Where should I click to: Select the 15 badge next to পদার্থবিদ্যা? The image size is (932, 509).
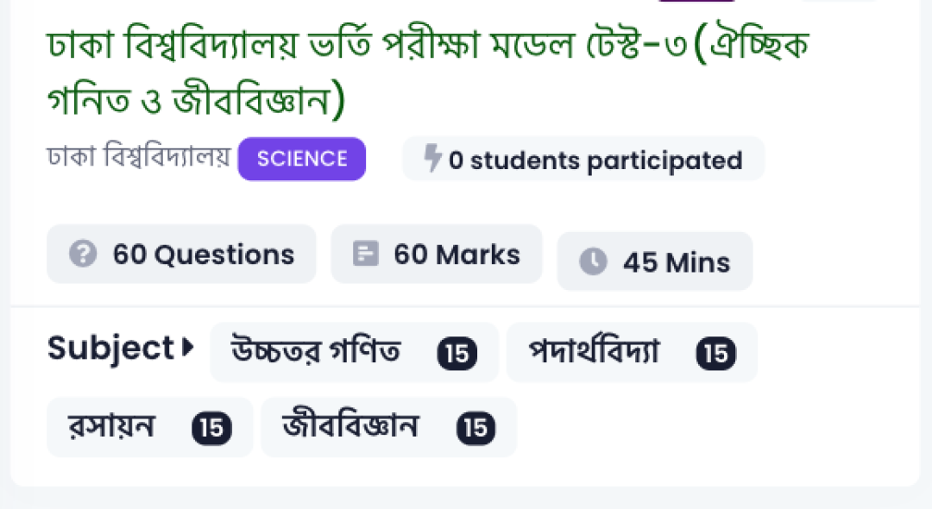click(x=715, y=353)
